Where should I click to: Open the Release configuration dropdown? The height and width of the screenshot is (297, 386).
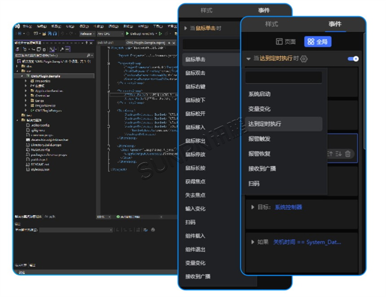point(86,34)
